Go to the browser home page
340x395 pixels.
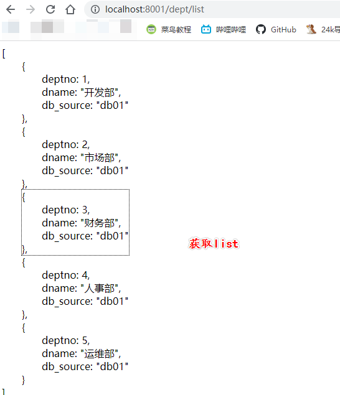[x=70, y=9]
